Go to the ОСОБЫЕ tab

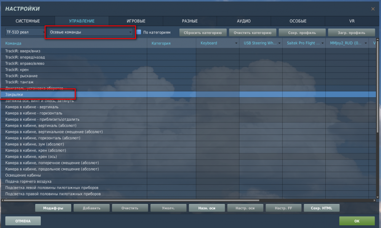tap(298, 21)
